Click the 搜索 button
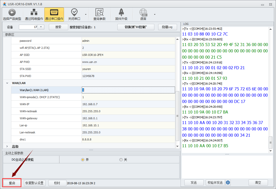The height and width of the screenshot is (189, 276). [58, 27]
